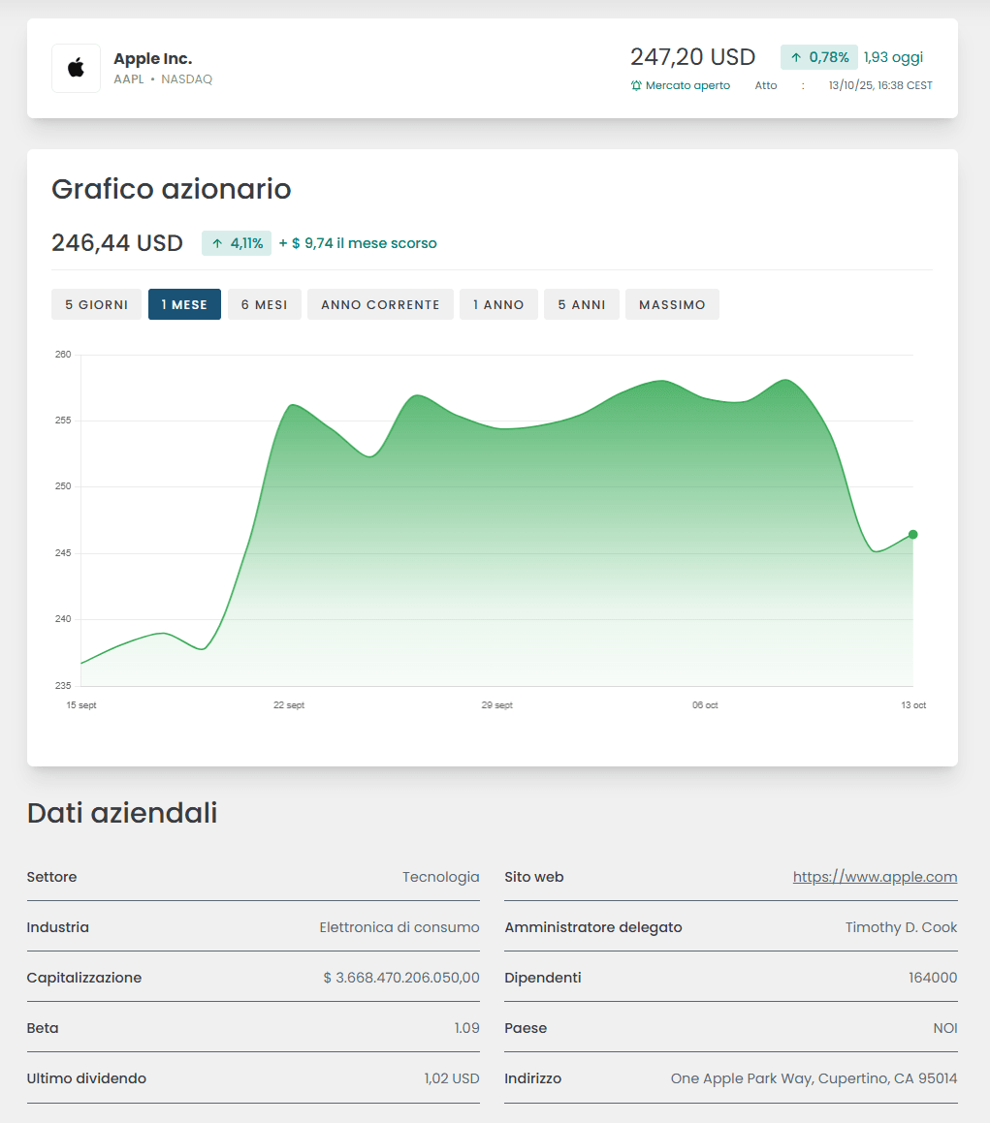Click the 13/10/25, 16:38 CEST timestamp
This screenshot has height=1123, width=990.
880,85
